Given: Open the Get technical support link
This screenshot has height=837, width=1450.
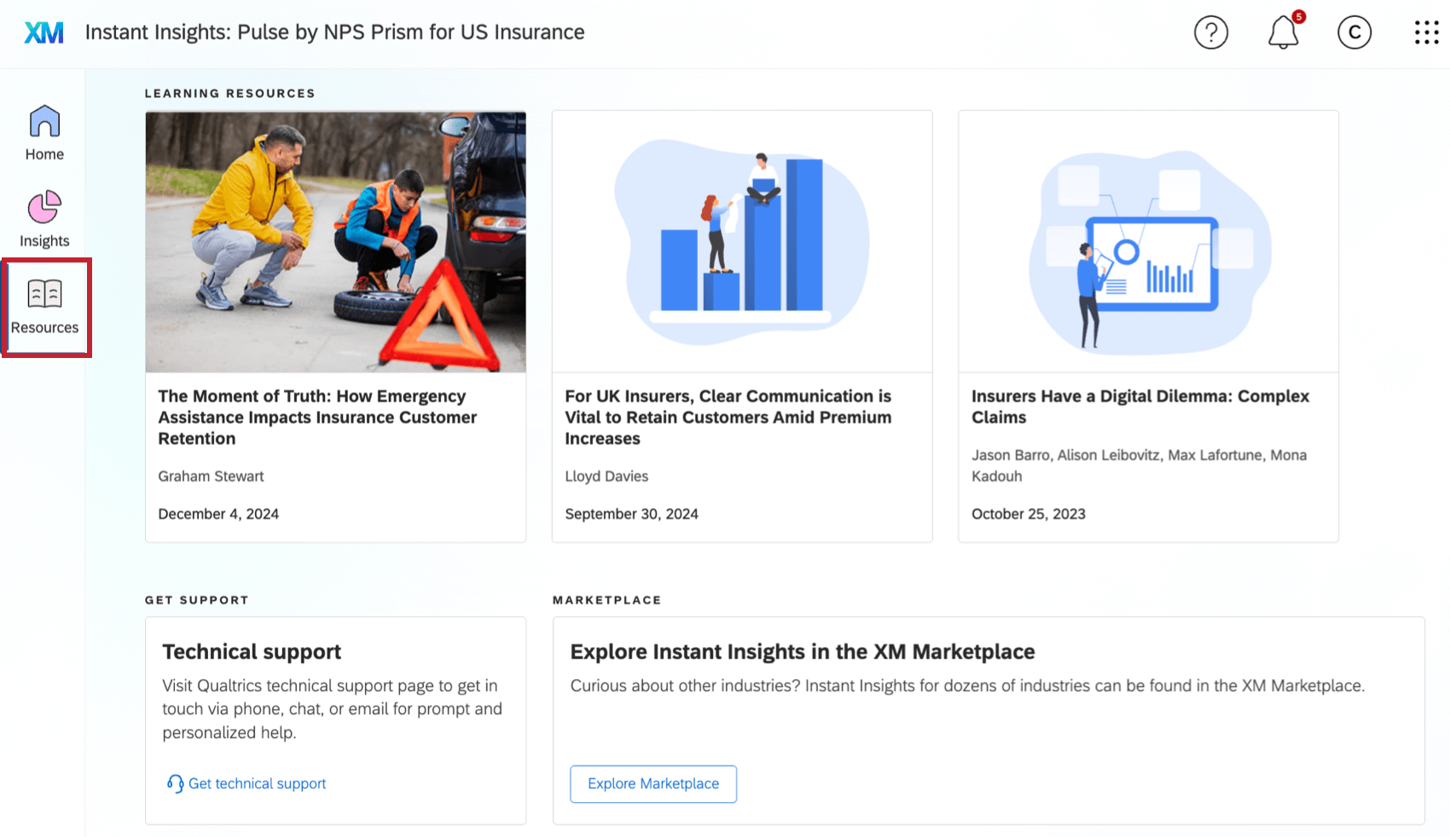Looking at the screenshot, I should [x=257, y=783].
